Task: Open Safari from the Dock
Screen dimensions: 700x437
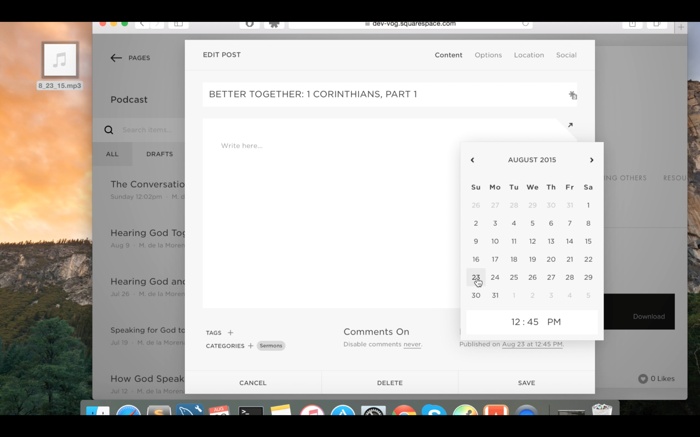Action: click(x=129, y=410)
